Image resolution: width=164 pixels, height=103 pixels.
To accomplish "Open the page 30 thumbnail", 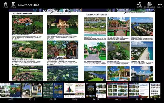I will coord(155,90).
